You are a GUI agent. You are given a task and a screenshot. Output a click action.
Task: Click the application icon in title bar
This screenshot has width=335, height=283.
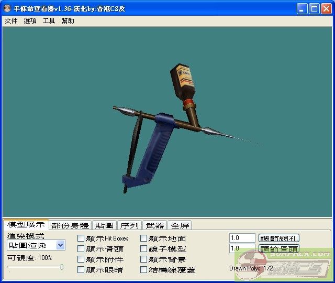tap(7, 8)
